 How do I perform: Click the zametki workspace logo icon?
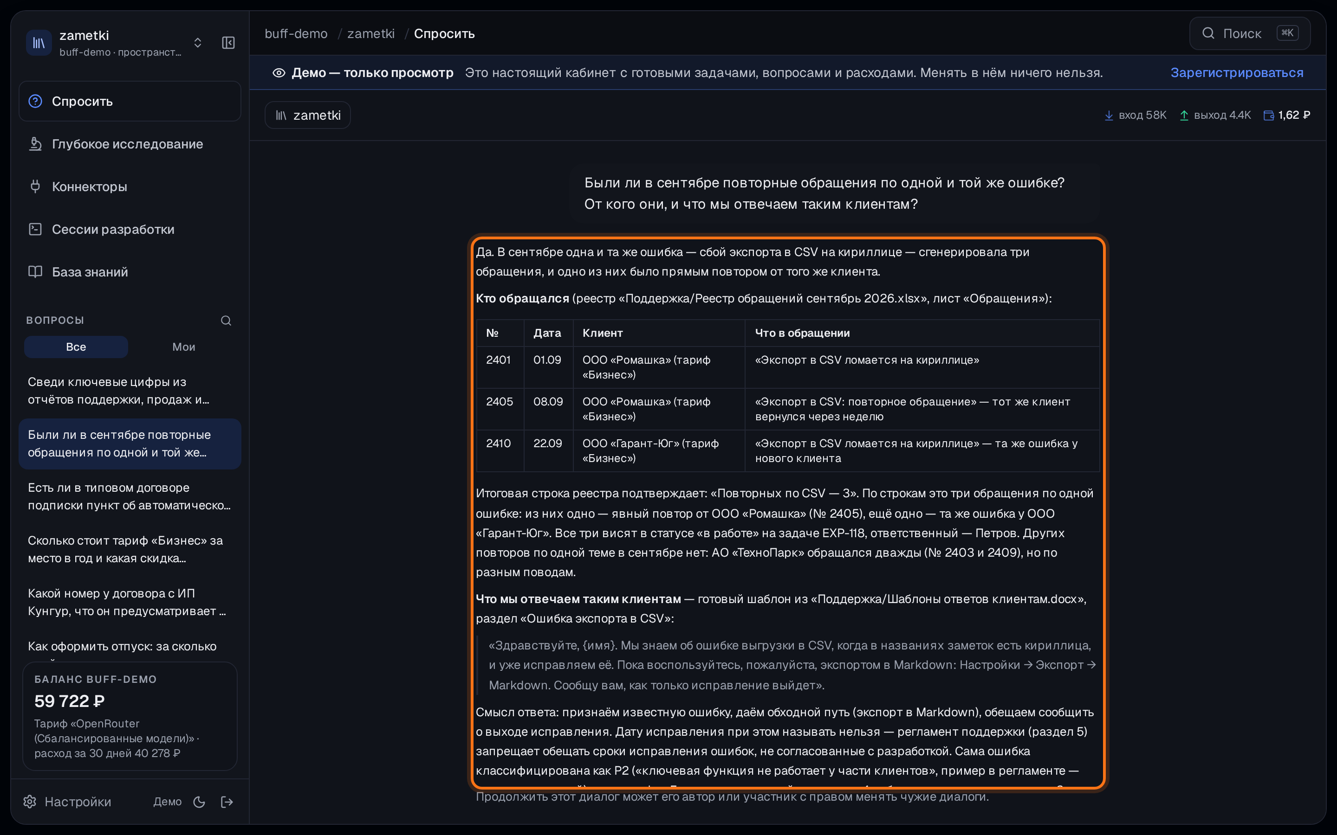click(39, 43)
